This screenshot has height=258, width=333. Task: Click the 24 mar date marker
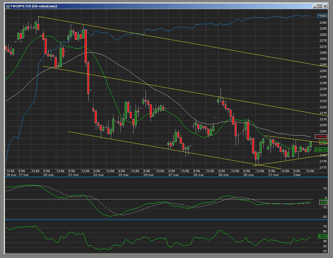pos(149,175)
